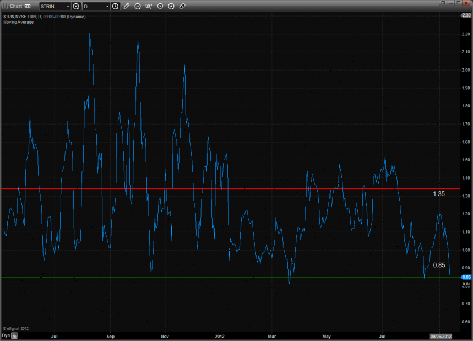Screen dimensions: 473x341
Task: Select the green 0.85 horizontal line
Action: 231,277
